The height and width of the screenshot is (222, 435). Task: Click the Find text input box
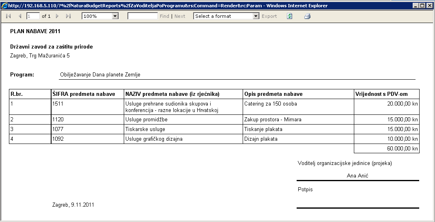[x=142, y=16]
